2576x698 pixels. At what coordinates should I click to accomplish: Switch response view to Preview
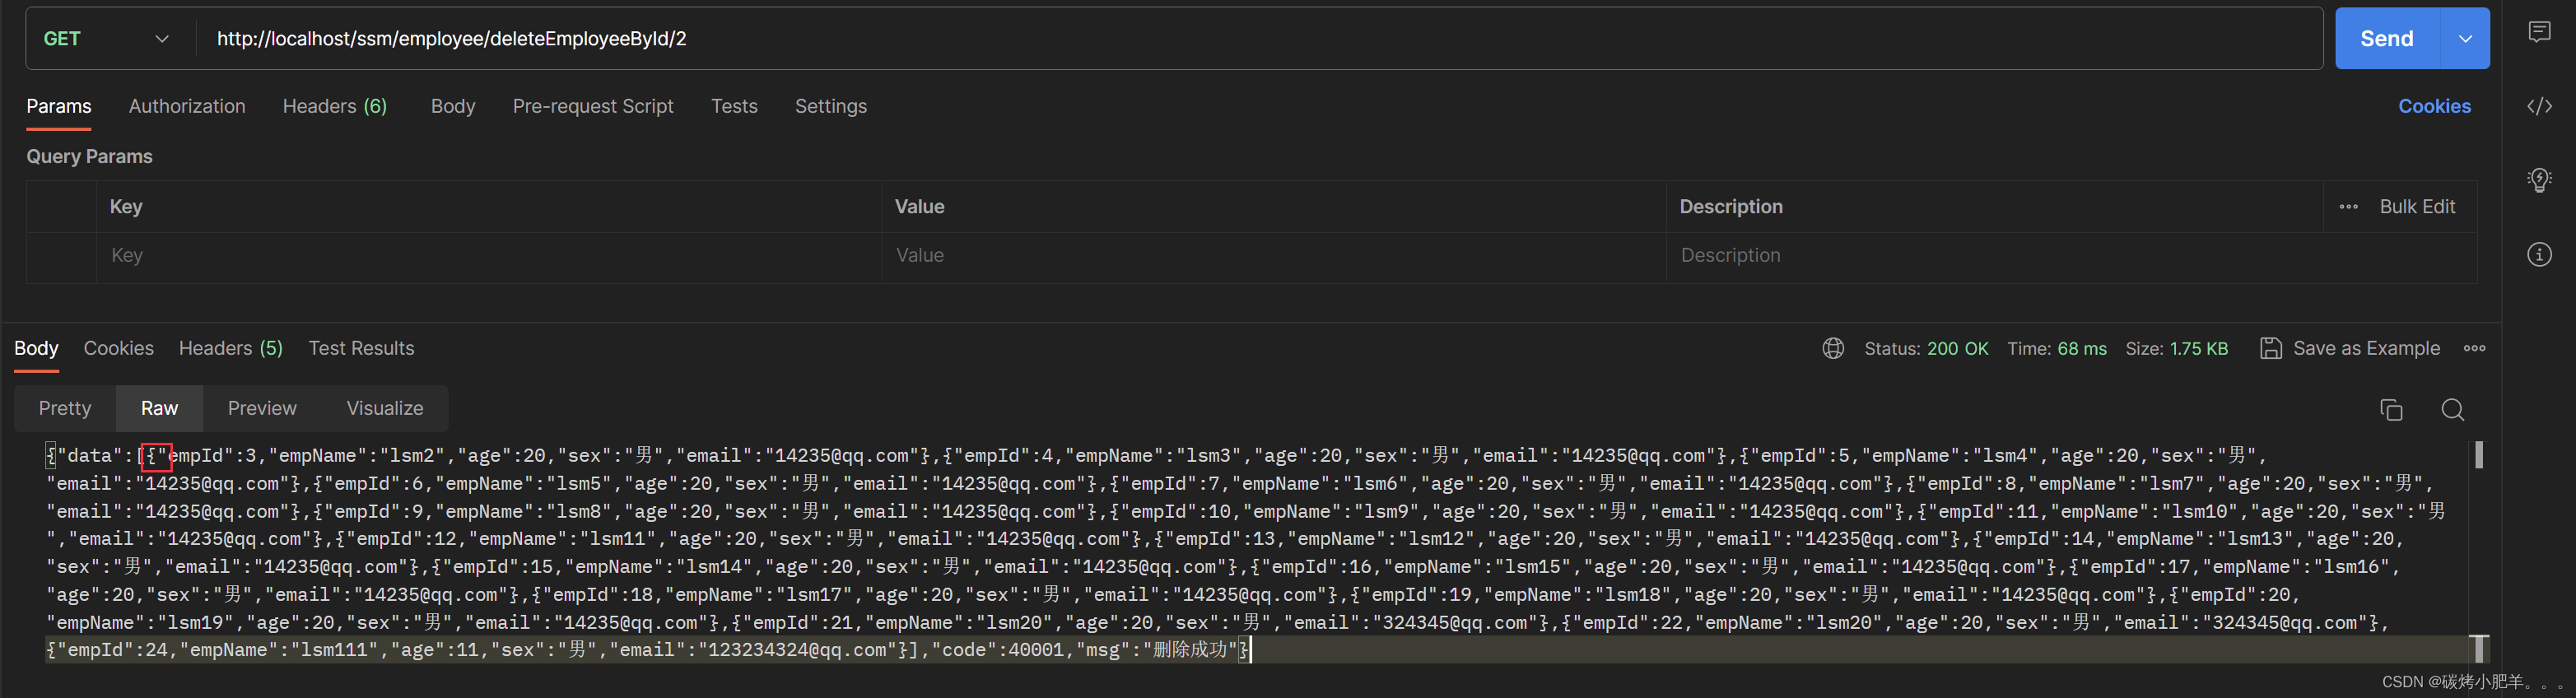coord(262,408)
